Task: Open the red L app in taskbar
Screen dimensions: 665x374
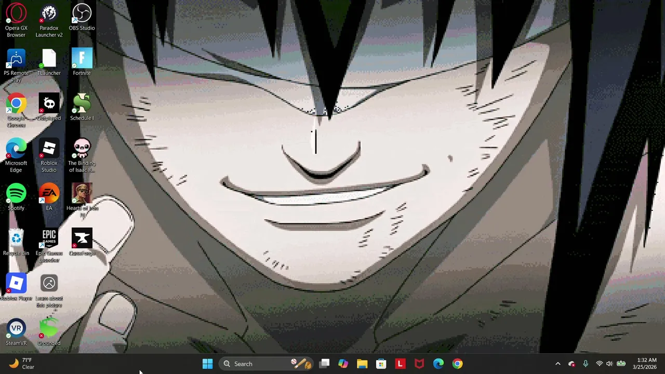Action: (400, 364)
